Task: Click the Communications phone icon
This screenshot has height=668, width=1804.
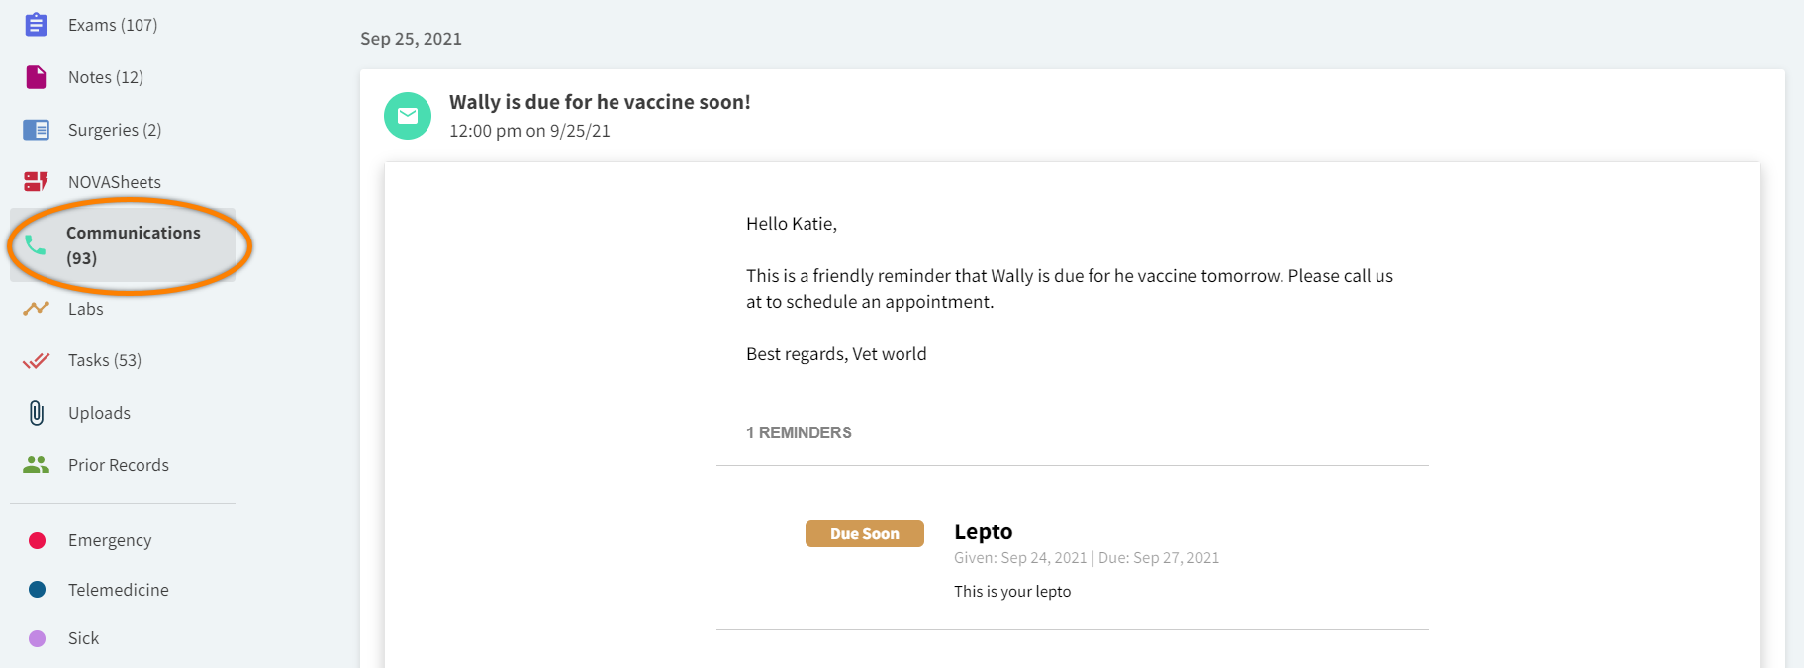Action: pos(36,245)
